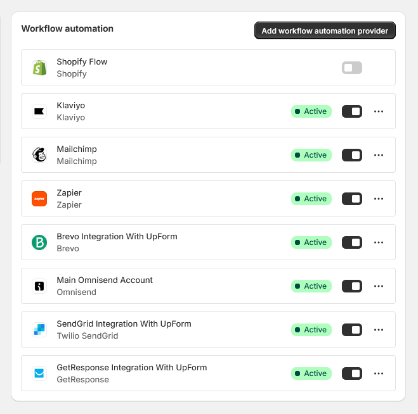The height and width of the screenshot is (414, 418).
Task: Select the Main Omnisend Account title
Action: (105, 280)
